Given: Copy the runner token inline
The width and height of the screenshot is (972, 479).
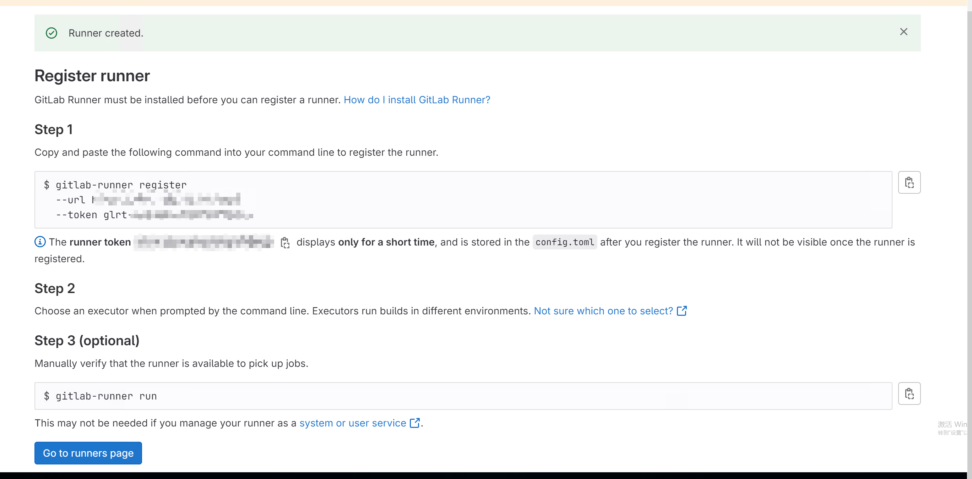Looking at the screenshot, I should point(285,243).
